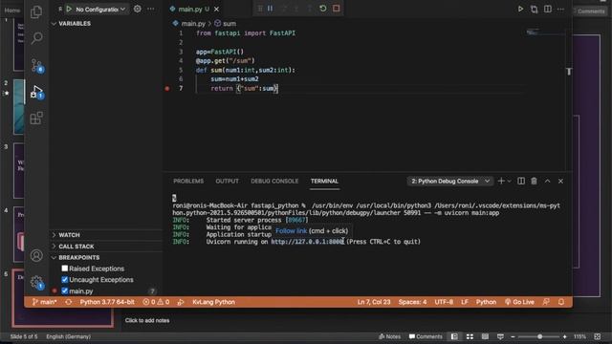The image size is (612, 344).
Task: Restart the debug session
Action: point(323,9)
